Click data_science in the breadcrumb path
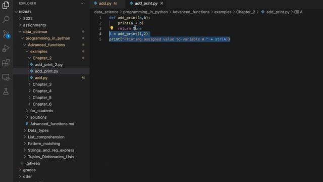Image resolution: width=323 pixels, height=182 pixels. click(x=106, y=12)
